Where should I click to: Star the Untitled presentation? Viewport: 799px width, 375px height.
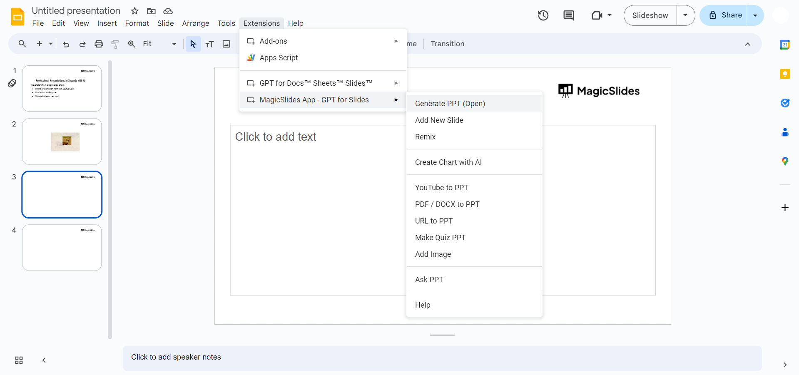tap(134, 11)
